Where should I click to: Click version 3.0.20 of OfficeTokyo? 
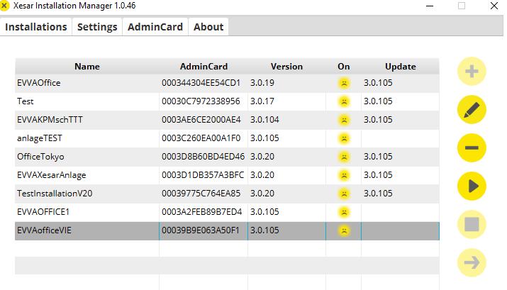pyautogui.click(x=262, y=157)
